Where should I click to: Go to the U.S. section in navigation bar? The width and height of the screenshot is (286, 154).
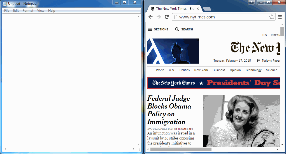[172, 70]
